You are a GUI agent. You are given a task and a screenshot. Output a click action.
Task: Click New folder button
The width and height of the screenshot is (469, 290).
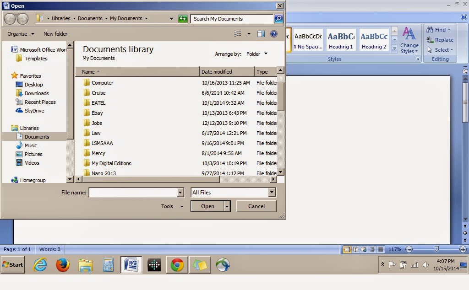(x=55, y=34)
